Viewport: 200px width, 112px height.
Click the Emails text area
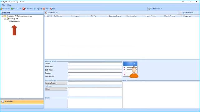[x=95, y=104]
